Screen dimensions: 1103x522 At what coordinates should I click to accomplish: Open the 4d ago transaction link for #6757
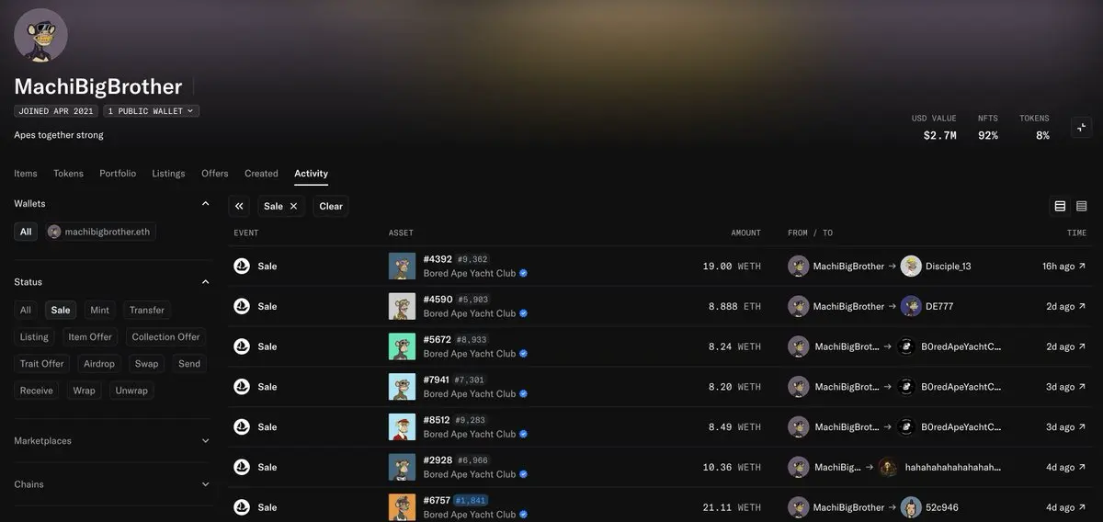click(1066, 507)
